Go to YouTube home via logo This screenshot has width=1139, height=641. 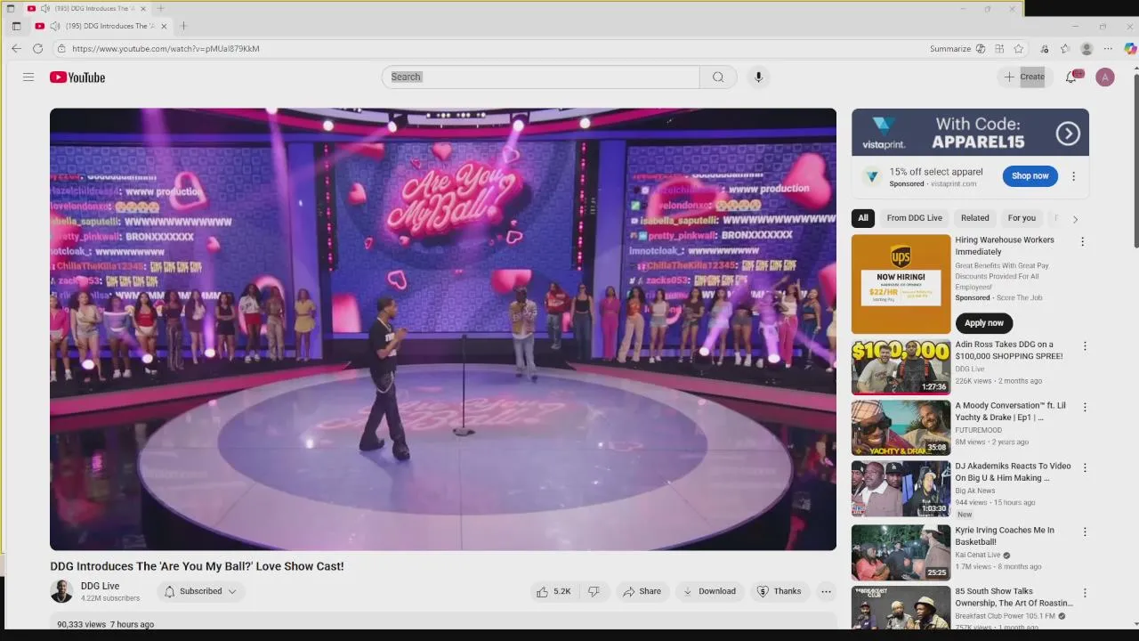77,77
